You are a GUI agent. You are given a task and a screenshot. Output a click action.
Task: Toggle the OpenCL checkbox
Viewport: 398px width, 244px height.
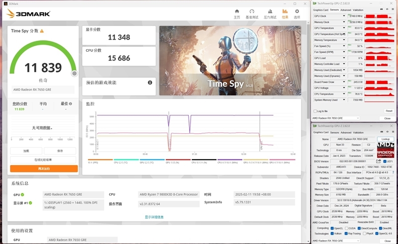point(332,228)
